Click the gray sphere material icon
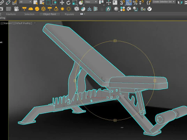The height and width of the screenshot is (140, 187). [x=116, y=9]
